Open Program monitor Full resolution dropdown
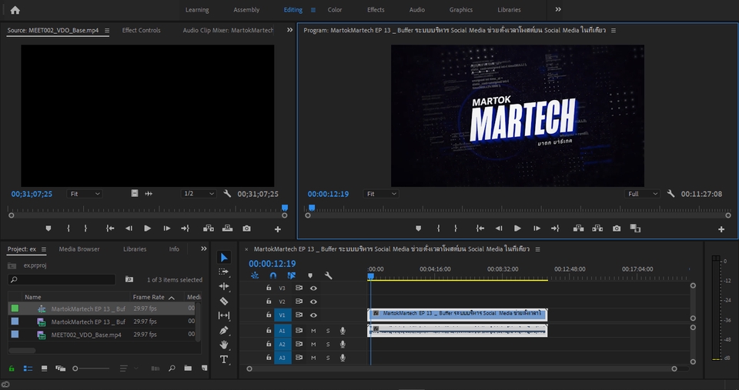Viewport: 739px width, 390px height. coord(642,194)
